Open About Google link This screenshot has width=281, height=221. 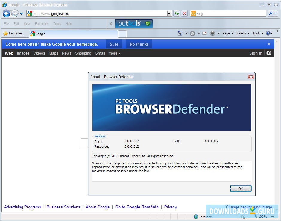[98, 207]
